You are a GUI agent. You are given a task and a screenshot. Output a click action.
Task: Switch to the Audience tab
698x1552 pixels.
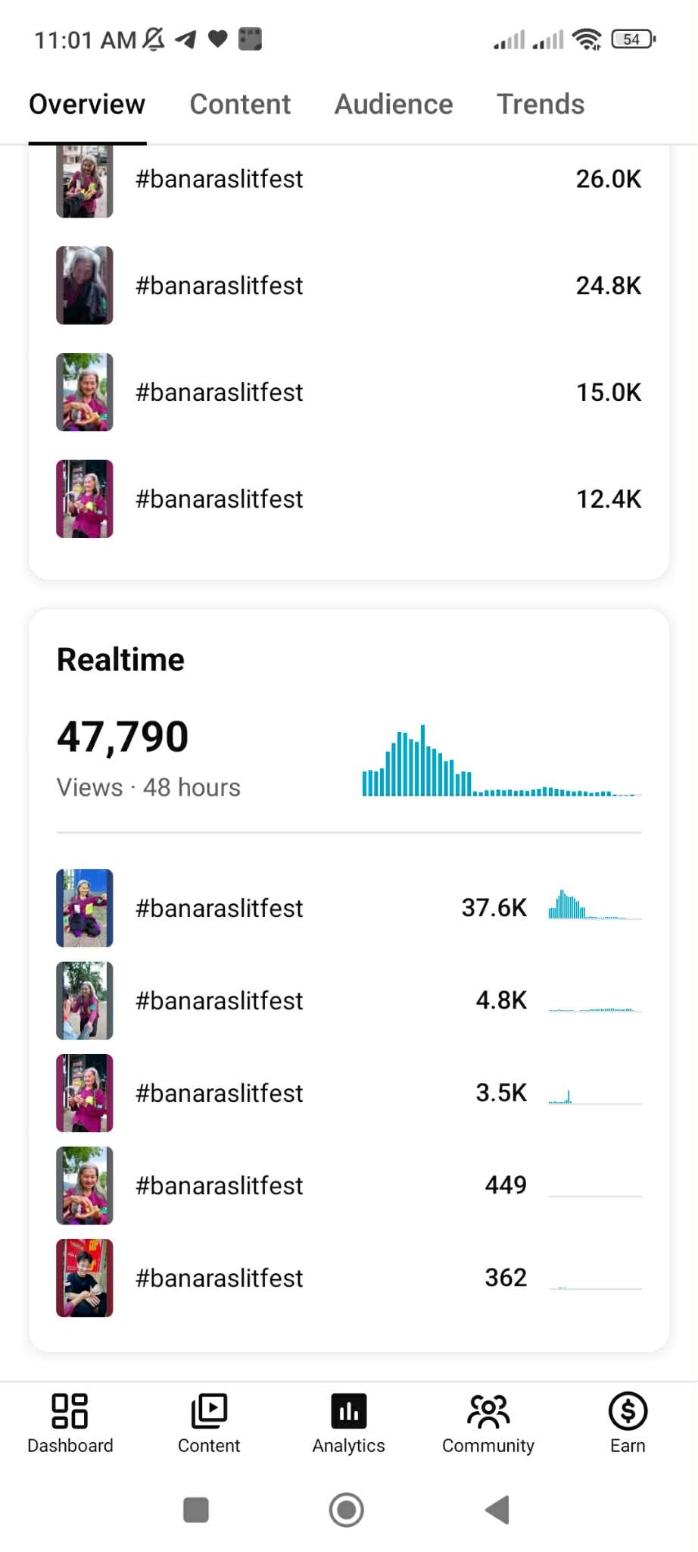394,104
